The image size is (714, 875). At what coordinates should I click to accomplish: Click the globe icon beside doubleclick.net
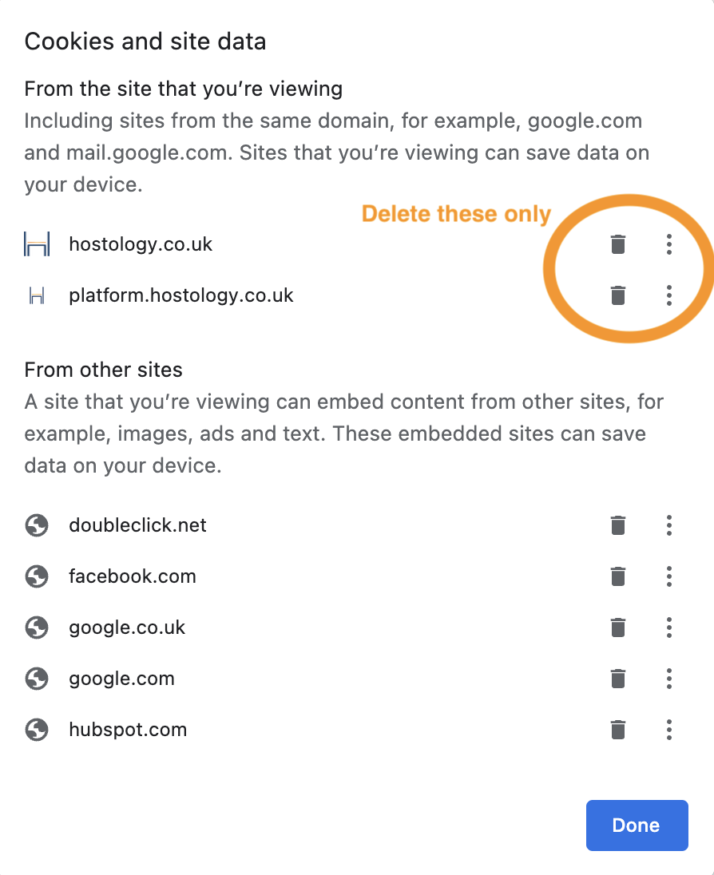point(37,525)
